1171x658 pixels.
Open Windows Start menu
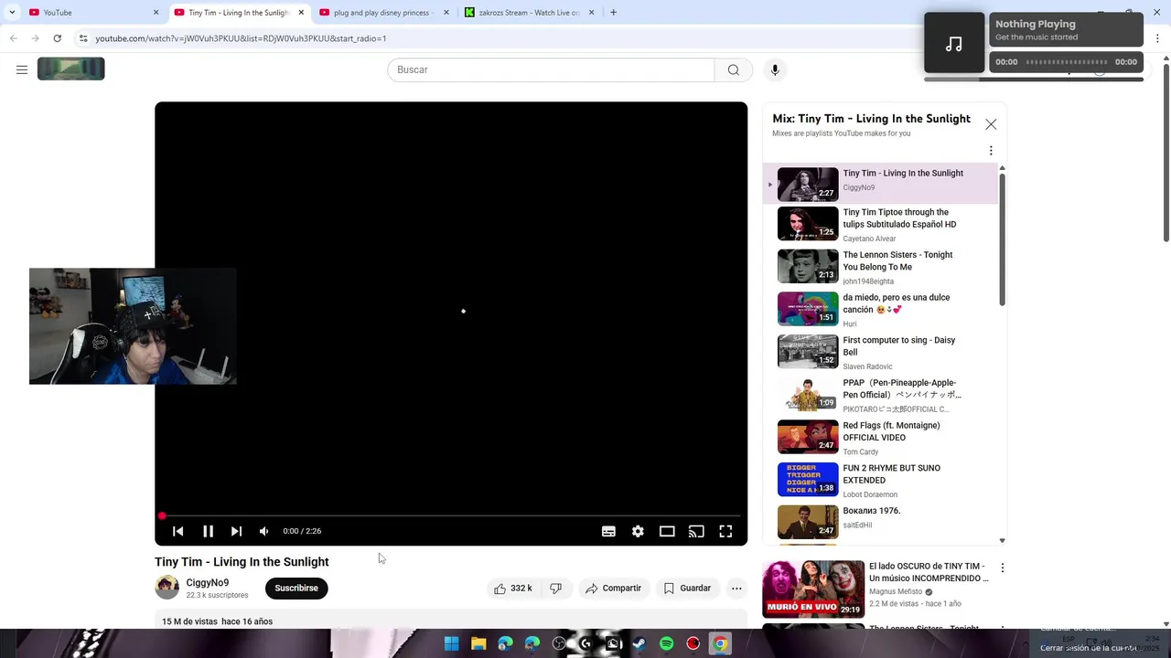pyautogui.click(x=451, y=644)
